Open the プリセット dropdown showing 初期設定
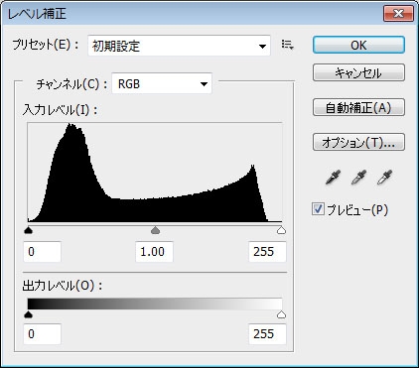This screenshot has height=368, width=419. (179, 46)
